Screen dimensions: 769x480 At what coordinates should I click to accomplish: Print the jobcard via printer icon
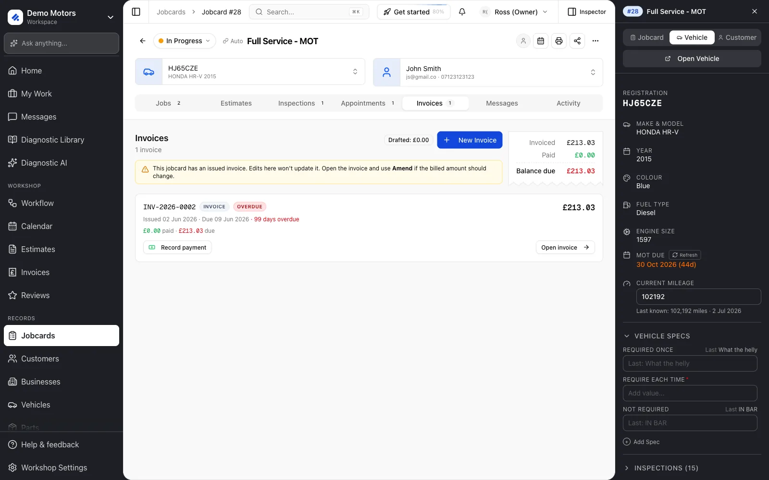(x=559, y=41)
